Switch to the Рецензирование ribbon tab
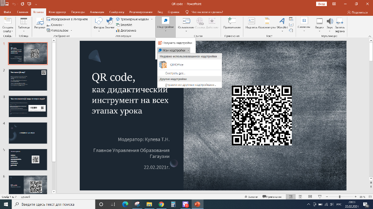The height and width of the screenshot is (209, 373). pos(141,12)
